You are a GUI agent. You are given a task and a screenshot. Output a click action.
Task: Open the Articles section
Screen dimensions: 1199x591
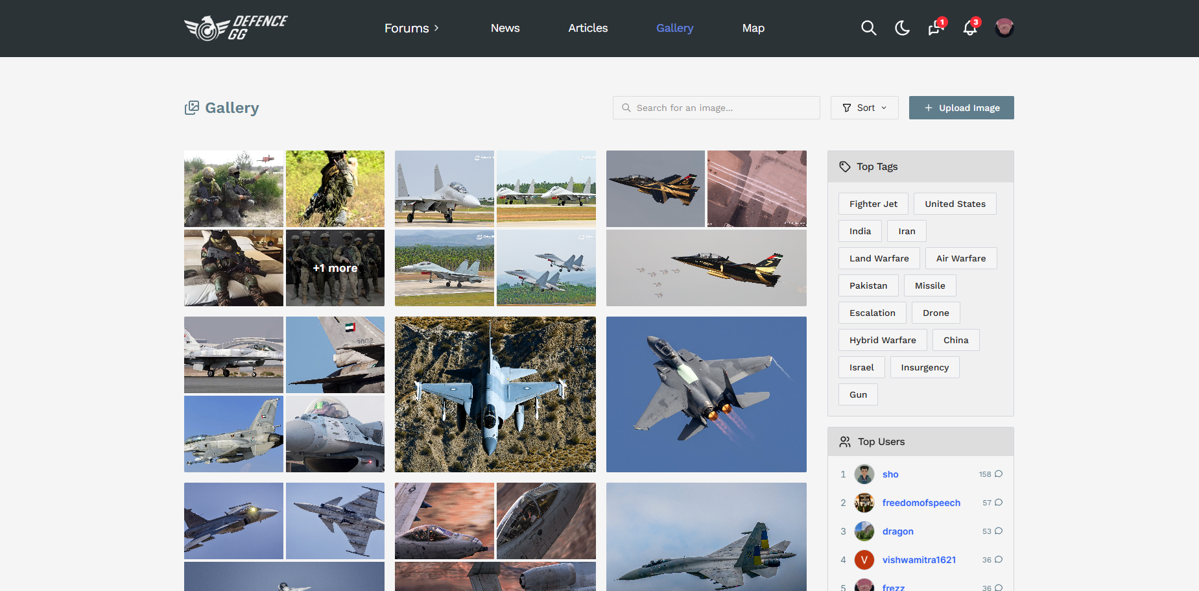(588, 28)
